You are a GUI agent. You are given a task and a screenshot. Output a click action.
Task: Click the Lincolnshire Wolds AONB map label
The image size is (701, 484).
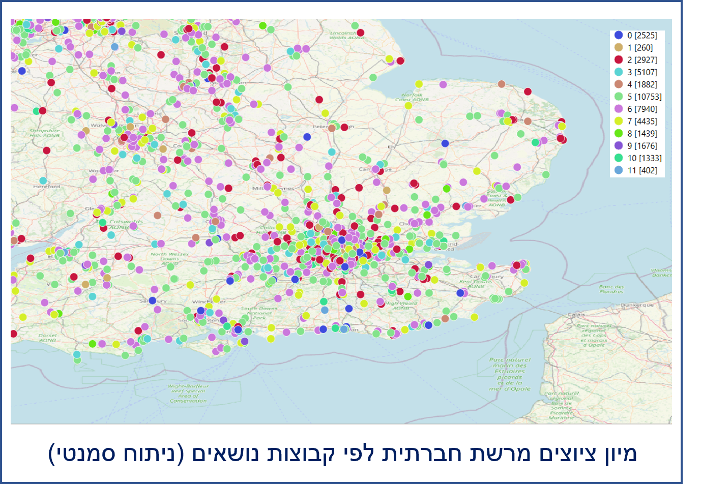[x=347, y=35]
